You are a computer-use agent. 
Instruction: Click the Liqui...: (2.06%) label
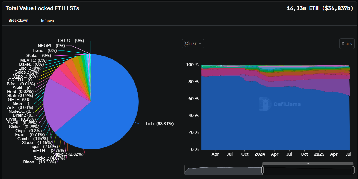point(44,147)
